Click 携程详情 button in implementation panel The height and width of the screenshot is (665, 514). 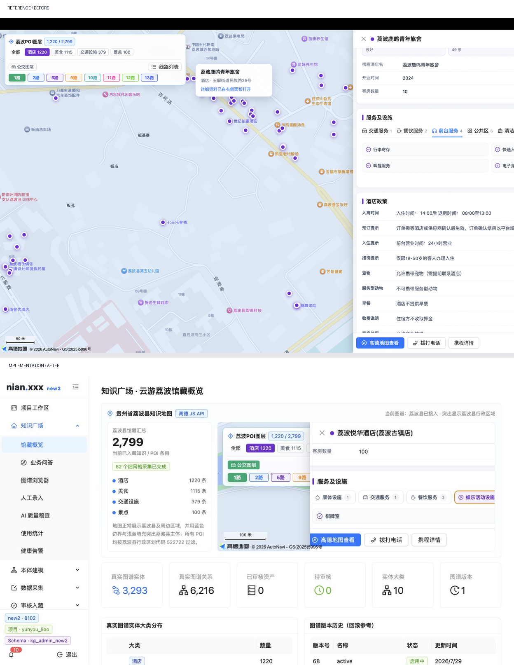pyautogui.click(x=429, y=540)
